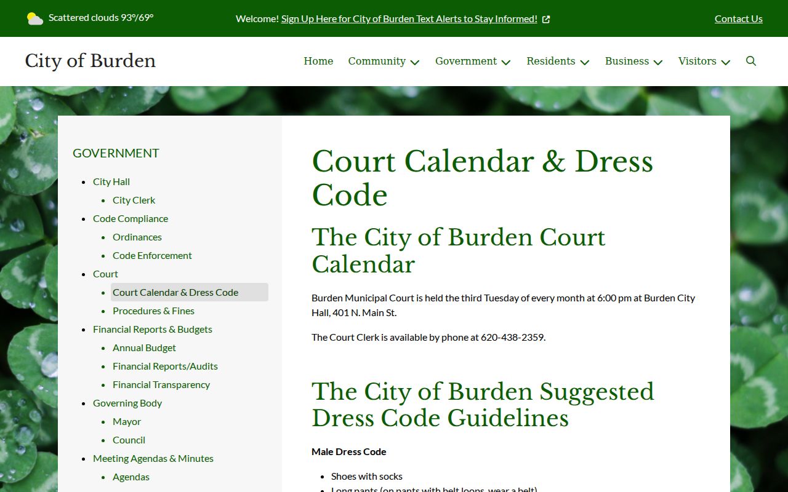Open City Hall in the sidebar
Viewport: 788px width, 492px height.
[111, 181]
